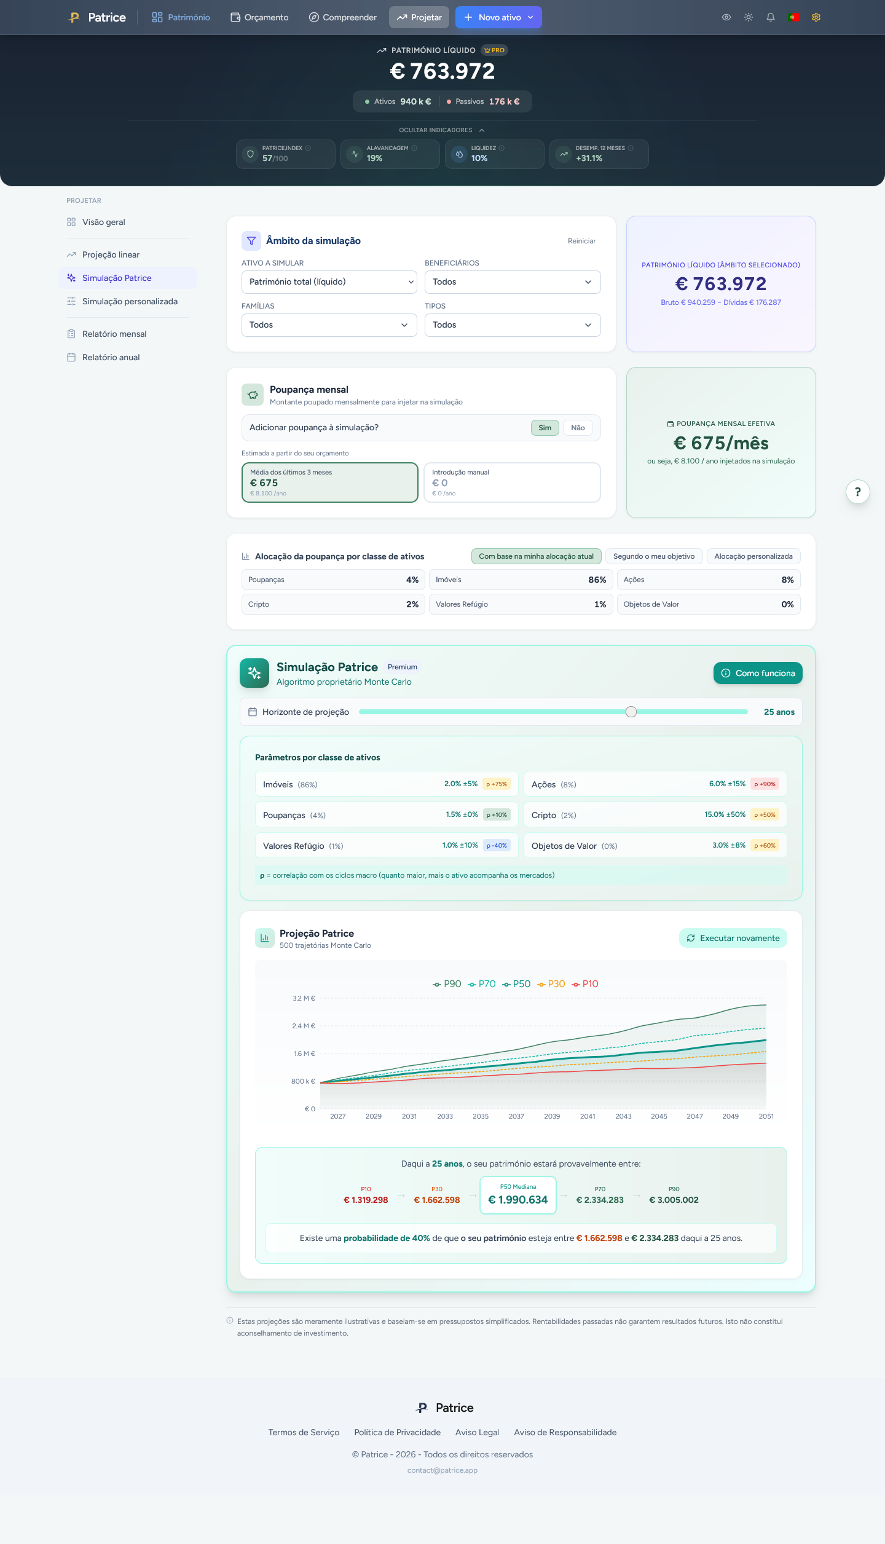Click info icon next to Patrice.Index

pos(308,148)
